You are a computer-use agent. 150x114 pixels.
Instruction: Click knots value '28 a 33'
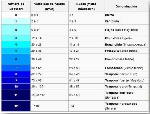[74, 68]
